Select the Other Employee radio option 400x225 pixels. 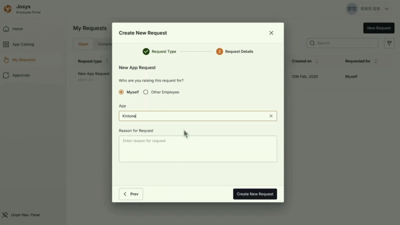tap(146, 92)
